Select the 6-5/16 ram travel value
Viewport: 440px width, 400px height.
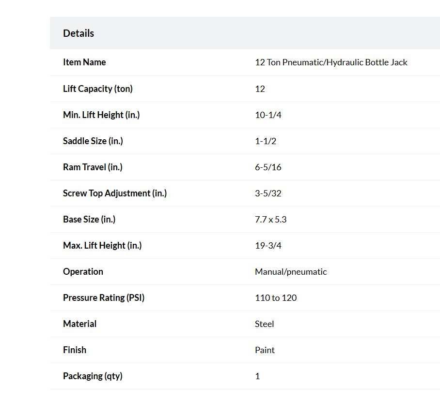tap(268, 167)
